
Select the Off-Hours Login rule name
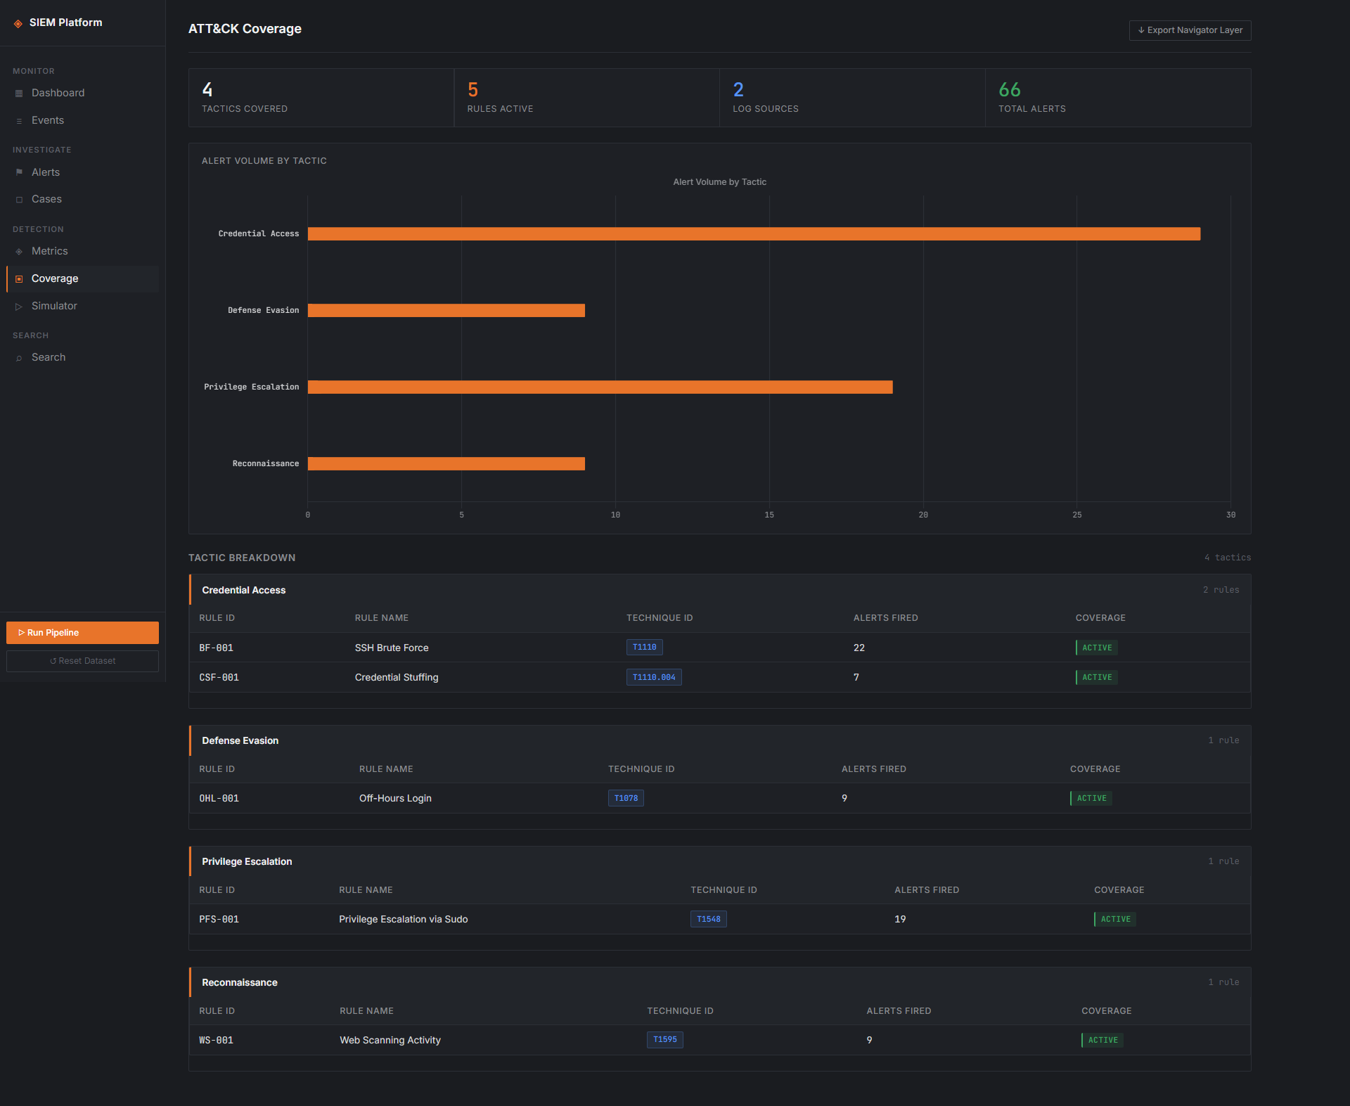point(395,798)
